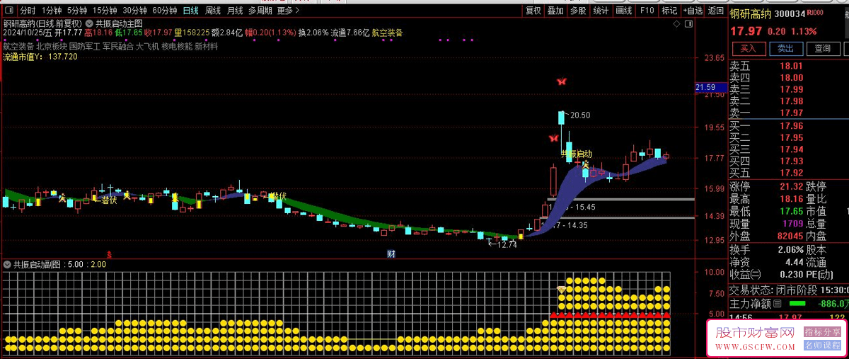Expand the 更多 periods menu

[288, 11]
